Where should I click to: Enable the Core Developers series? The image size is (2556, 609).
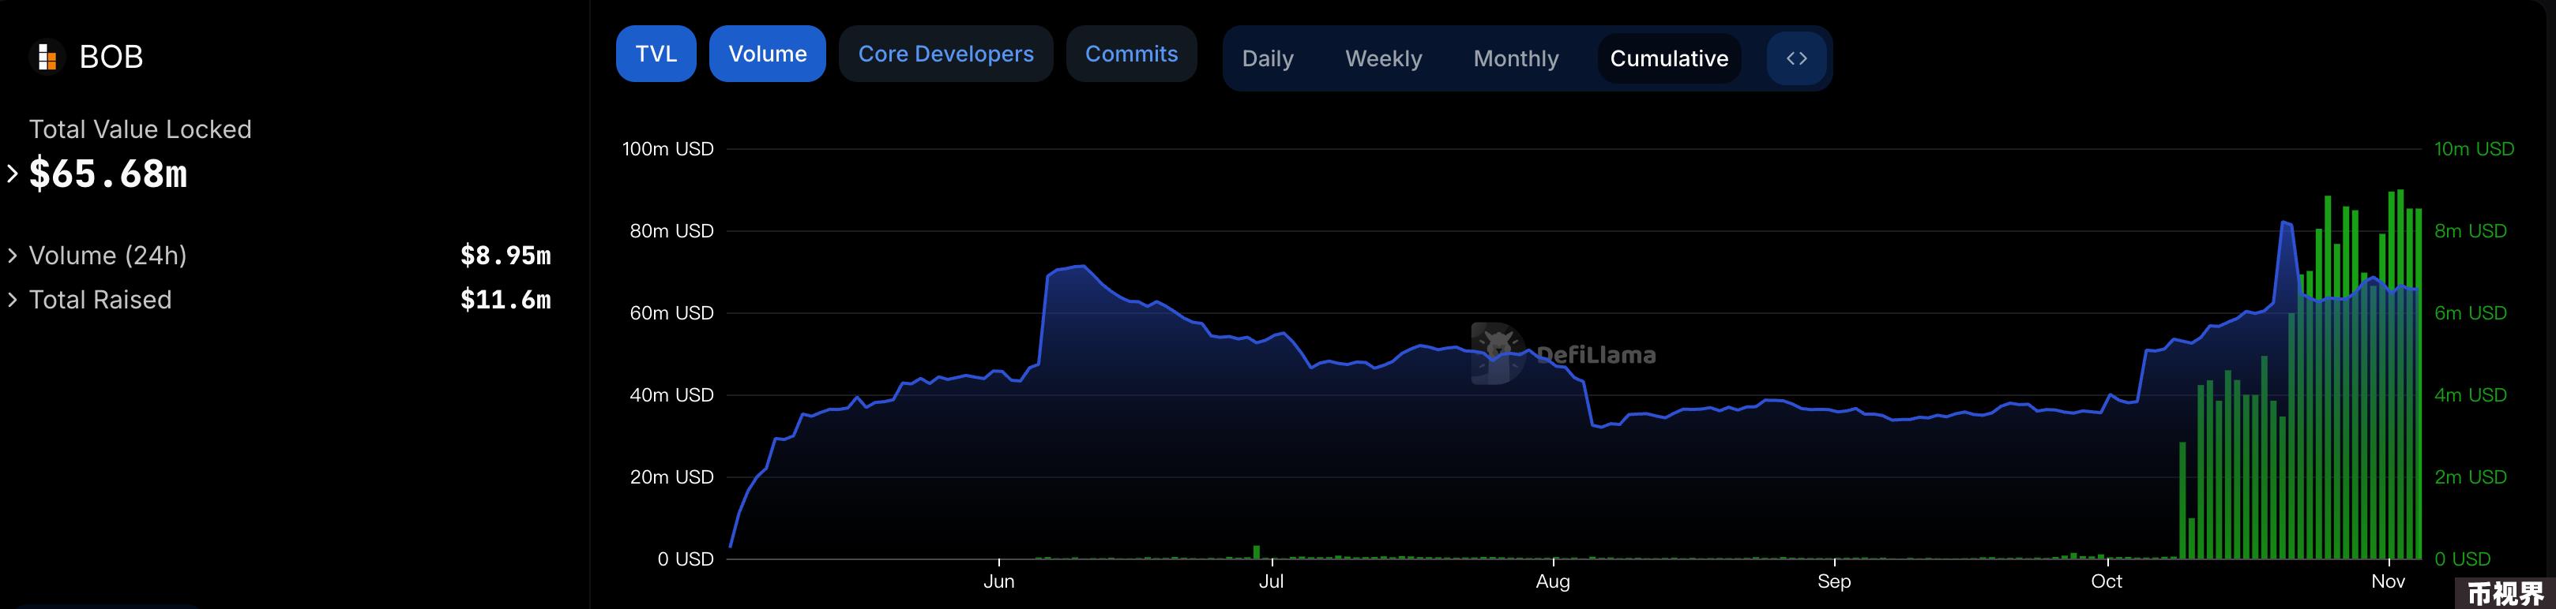945,54
